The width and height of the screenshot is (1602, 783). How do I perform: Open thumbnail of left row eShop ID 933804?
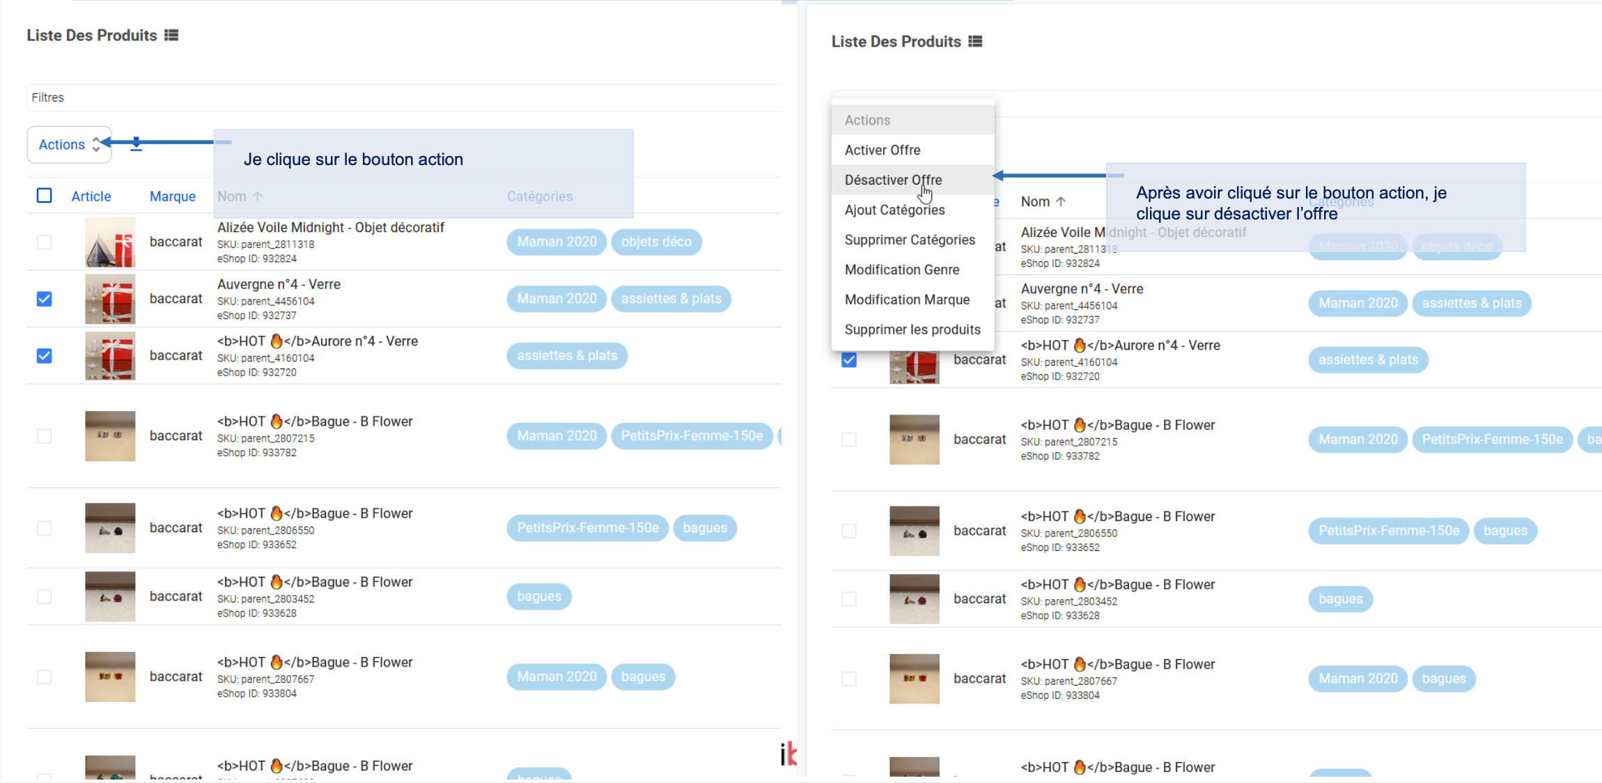point(110,676)
